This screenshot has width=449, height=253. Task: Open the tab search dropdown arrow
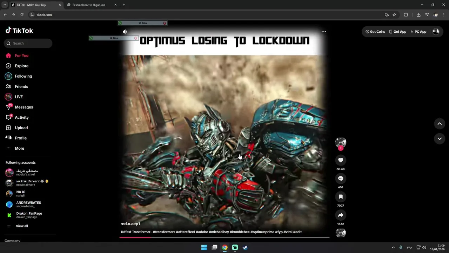(5, 5)
